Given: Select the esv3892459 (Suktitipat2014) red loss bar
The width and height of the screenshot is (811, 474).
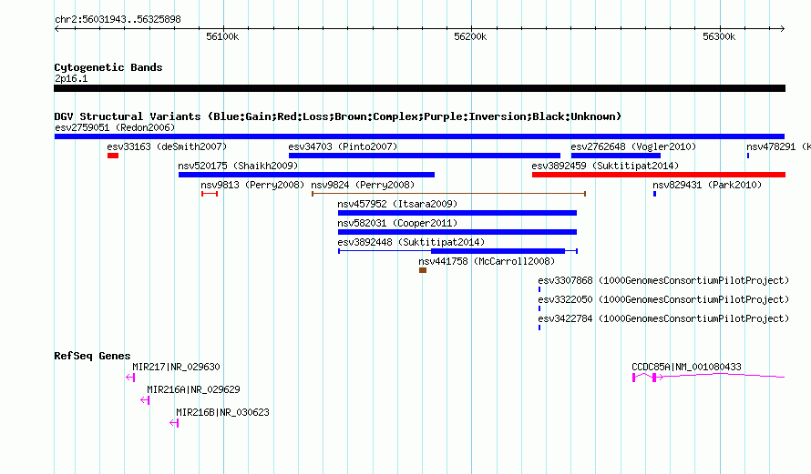Looking at the screenshot, I should tap(659, 175).
